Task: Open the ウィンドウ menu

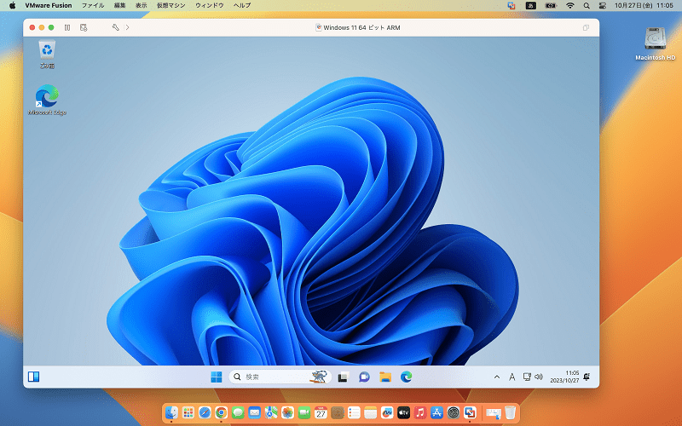Action: 209,5
